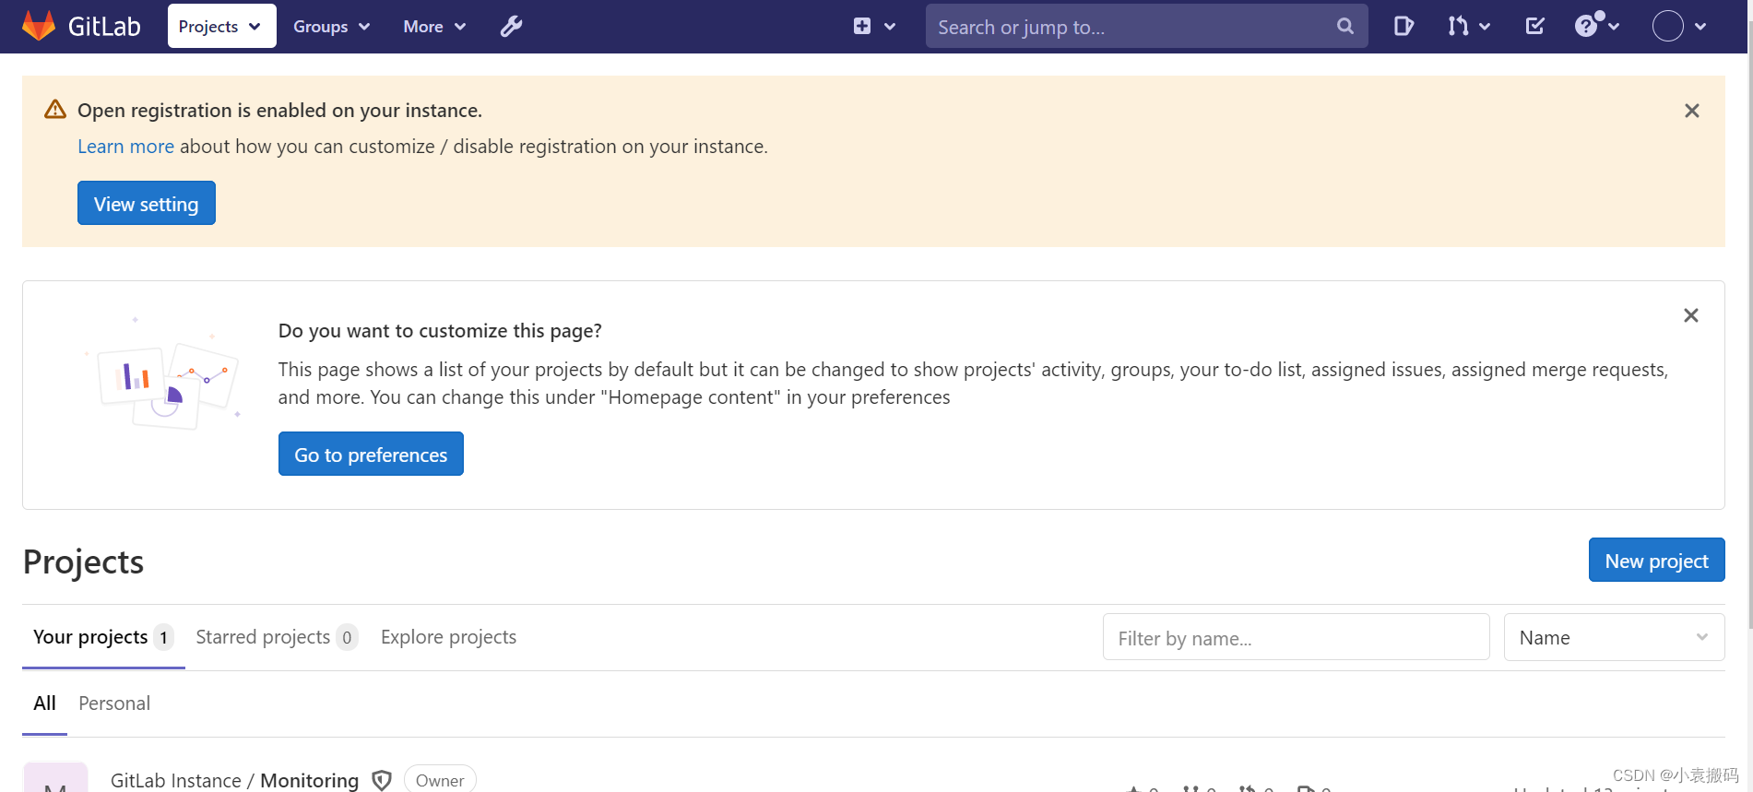The image size is (1753, 792).
Task: Click the Owner badge
Action: (440, 779)
